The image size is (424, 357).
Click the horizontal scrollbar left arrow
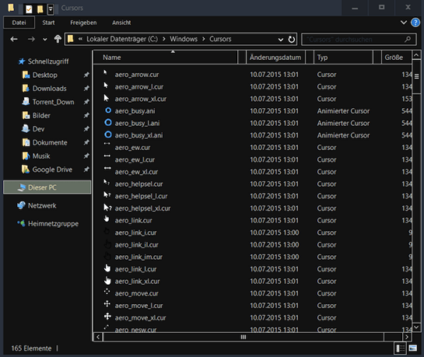tap(98, 337)
